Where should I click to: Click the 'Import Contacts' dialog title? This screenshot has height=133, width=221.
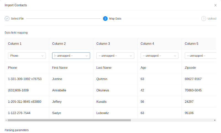pos(16,5)
